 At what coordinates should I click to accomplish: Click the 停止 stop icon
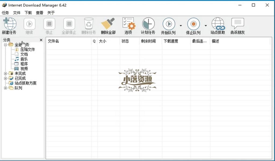coord(49,24)
